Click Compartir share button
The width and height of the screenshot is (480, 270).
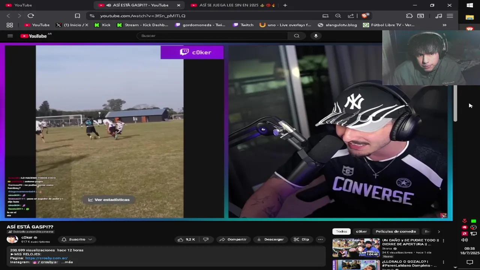pos(233,239)
